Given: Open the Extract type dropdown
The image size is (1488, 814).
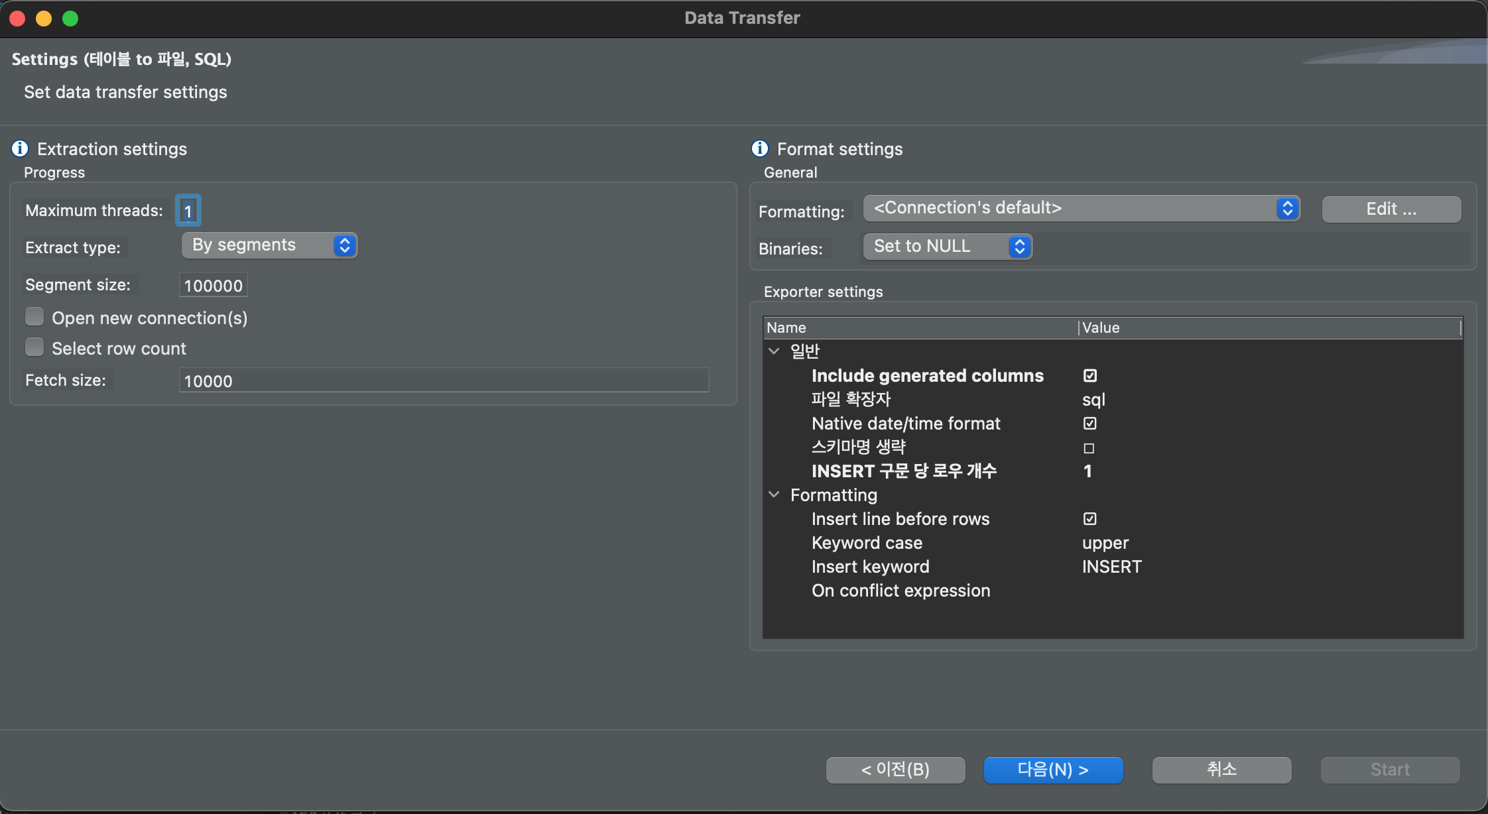Looking at the screenshot, I should (269, 245).
